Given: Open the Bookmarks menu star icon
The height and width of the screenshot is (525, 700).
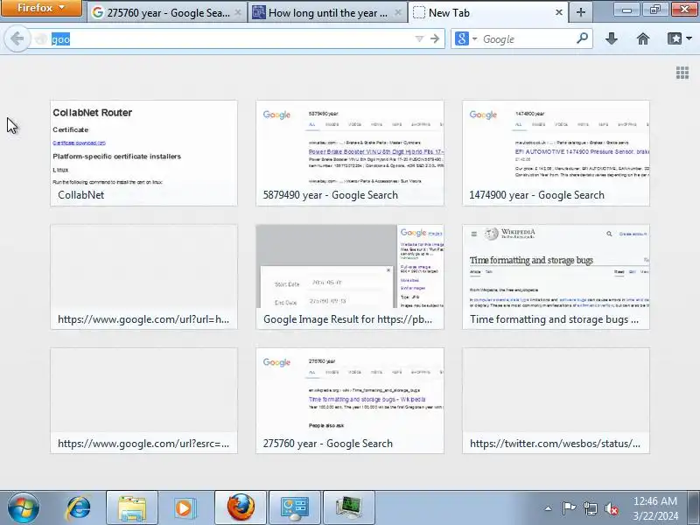Looking at the screenshot, I should coord(680,38).
